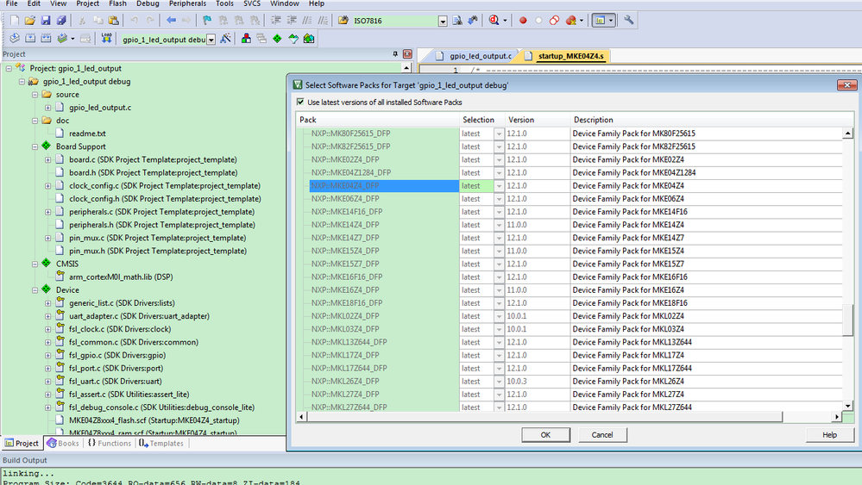The height and width of the screenshot is (485, 862).
Task: Click Cancel in Software Packs dialog
Action: coord(602,434)
